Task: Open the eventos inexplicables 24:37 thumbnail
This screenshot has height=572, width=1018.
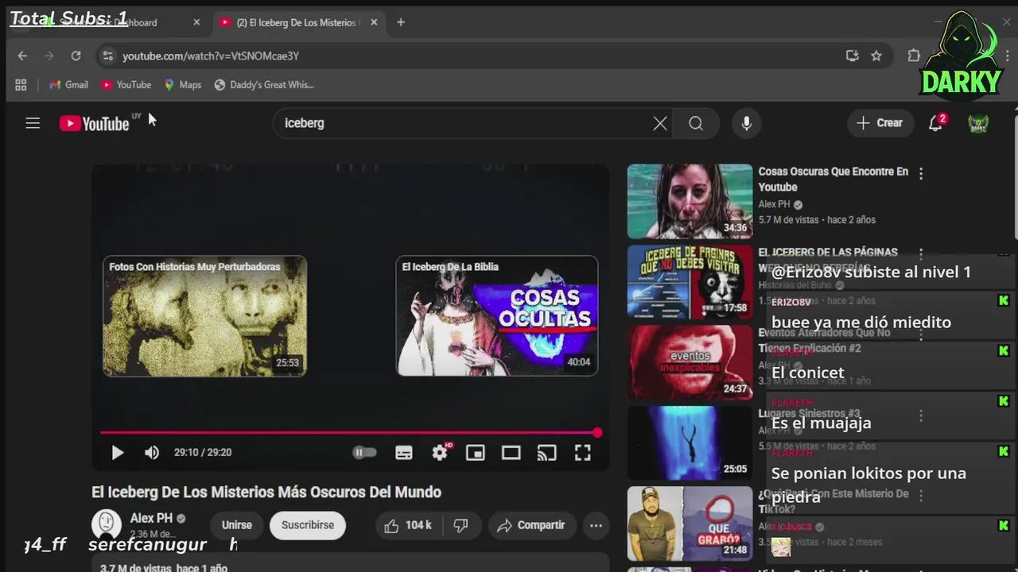Action: [690, 362]
